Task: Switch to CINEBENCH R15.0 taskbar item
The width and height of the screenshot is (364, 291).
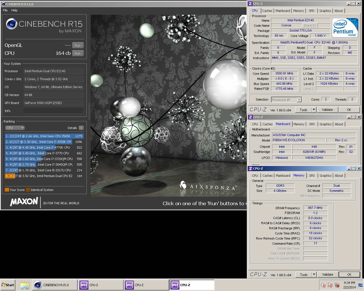Action: 55,285
